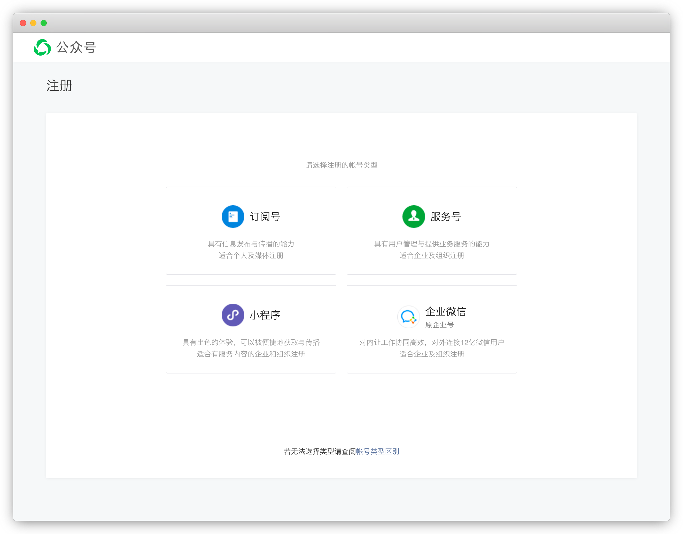Click the text 对内让工作协同高效，对外连接12亿微信用户
The width and height of the screenshot is (683, 534).
tap(432, 342)
